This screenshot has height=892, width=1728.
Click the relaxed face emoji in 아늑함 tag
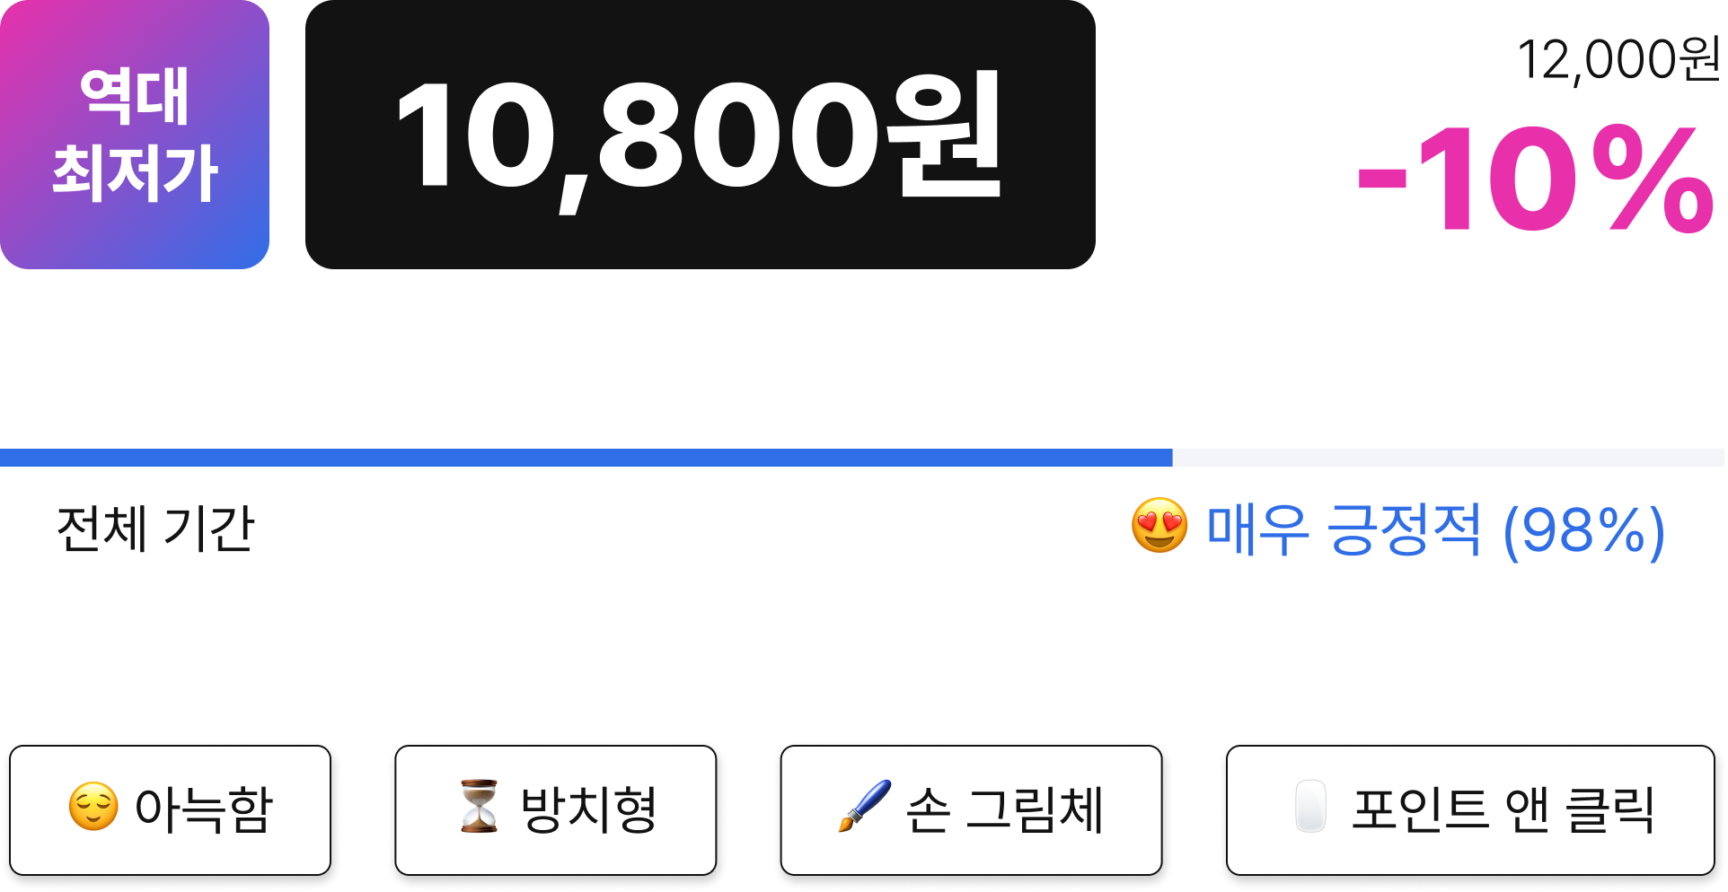coord(93,807)
